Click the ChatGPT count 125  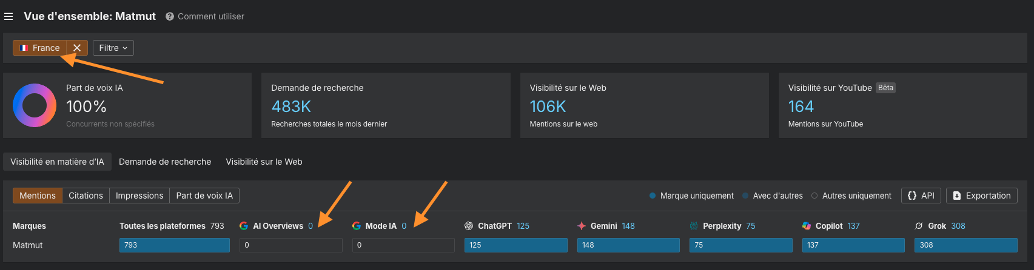click(523, 226)
